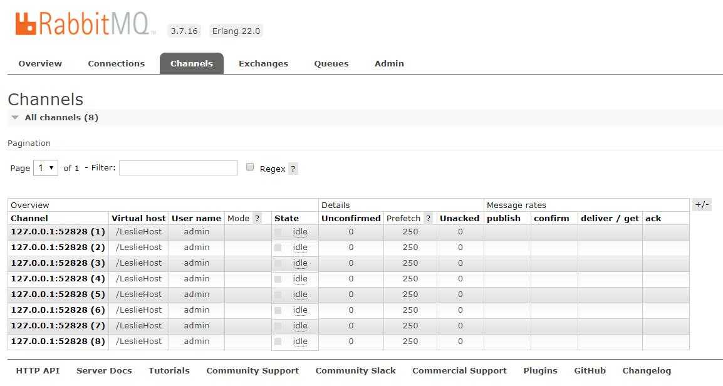Click the 250 prefetch value of channel (7)
Viewport: 723px width, 386px height.
[x=410, y=326]
